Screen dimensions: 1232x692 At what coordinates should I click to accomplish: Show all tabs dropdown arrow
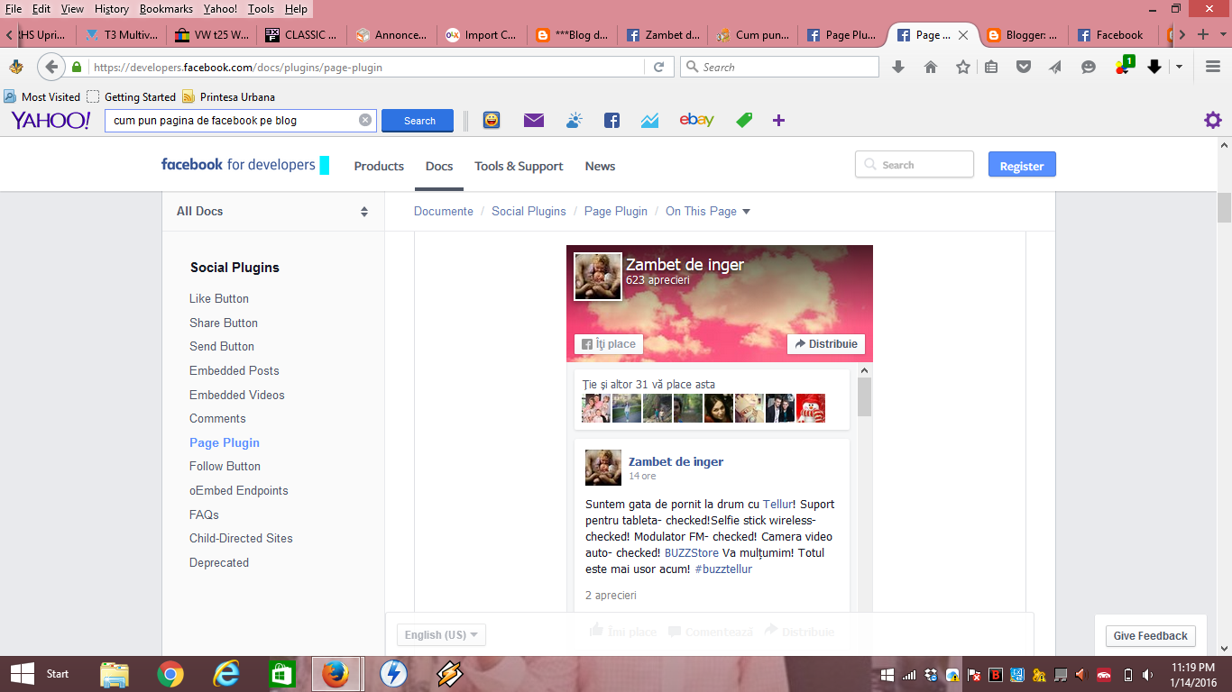[x=1223, y=34]
